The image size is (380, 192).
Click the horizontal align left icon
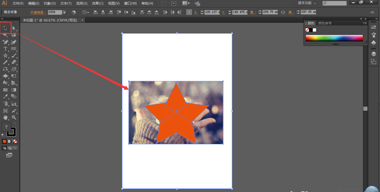[96, 12]
